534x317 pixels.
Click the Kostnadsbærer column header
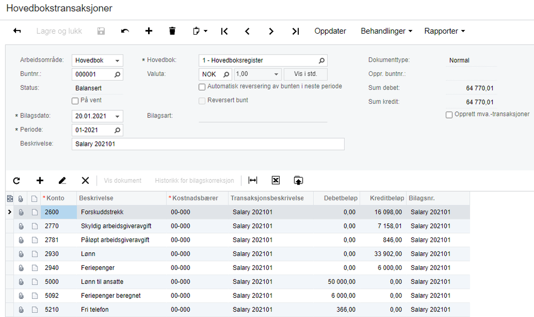coord(198,198)
